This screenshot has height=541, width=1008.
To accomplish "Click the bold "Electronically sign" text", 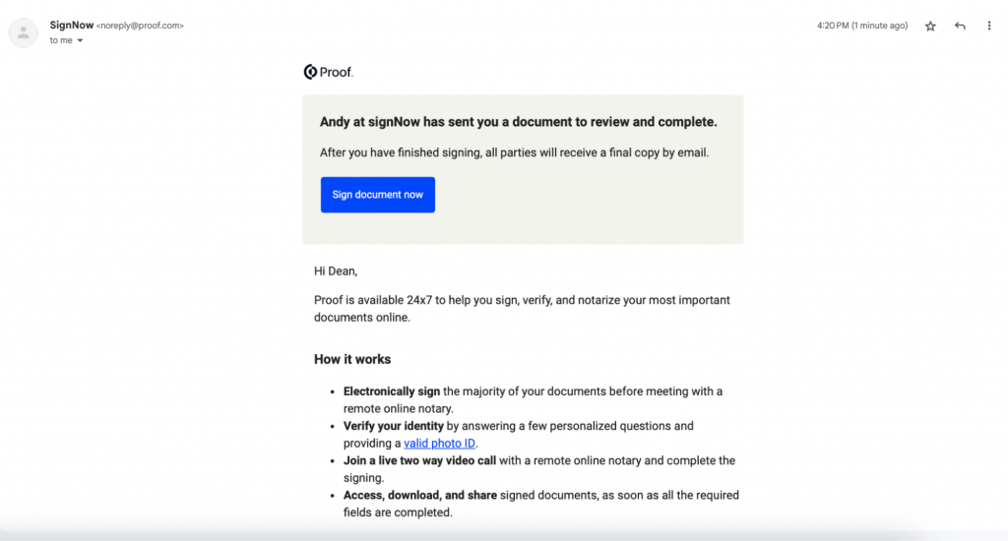I will point(392,391).
